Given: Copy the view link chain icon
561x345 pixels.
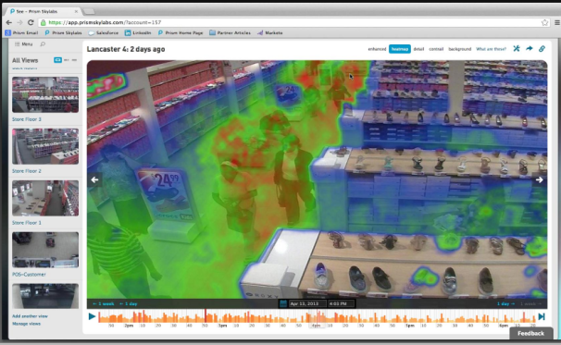Looking at the screenshot, I should pos(542,49).
